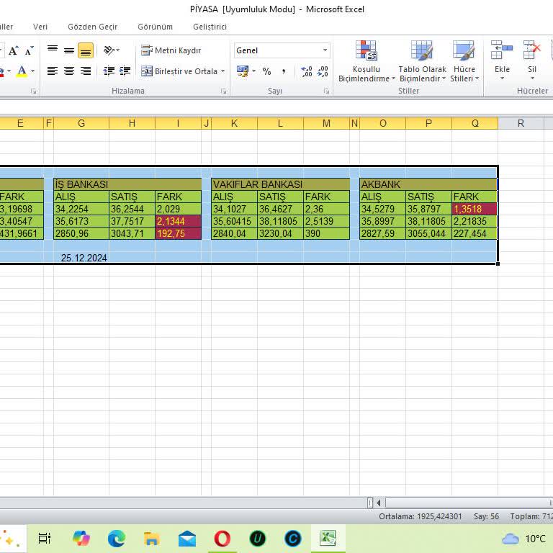
Task: Select column R header
Action: tap(521, 123)
